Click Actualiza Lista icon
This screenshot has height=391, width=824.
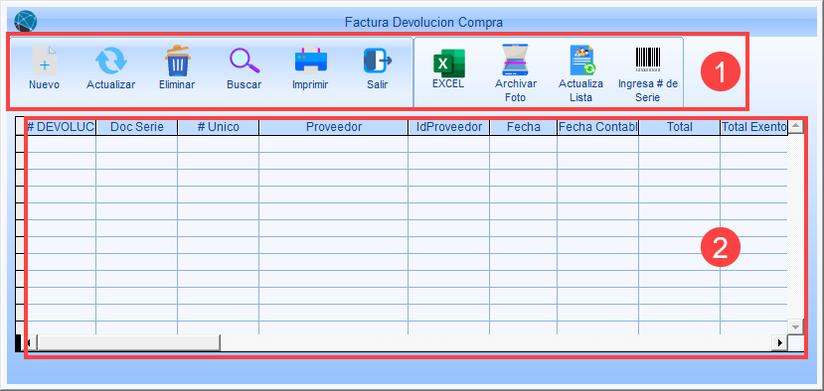coord(581,61)
